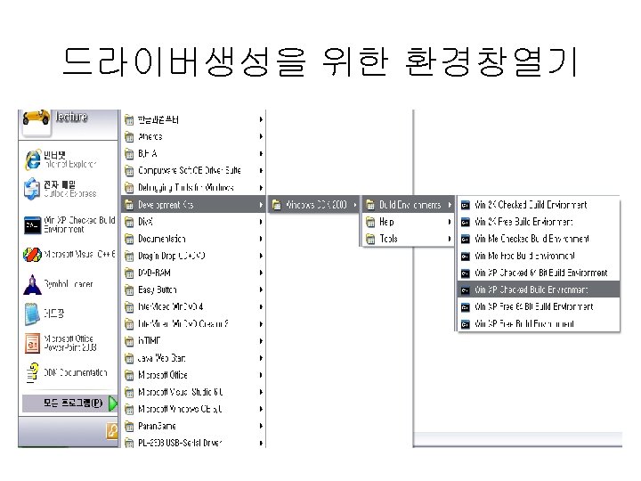The height and width of the screenshot is (481, 641).
Task: Open InterVideo WinDVD Creator 2 program group
Action: click(194, 324)
